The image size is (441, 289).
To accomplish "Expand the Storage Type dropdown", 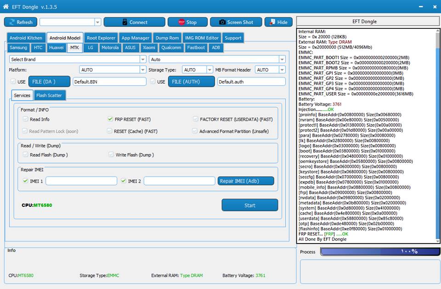I will [x=209, y=70].
